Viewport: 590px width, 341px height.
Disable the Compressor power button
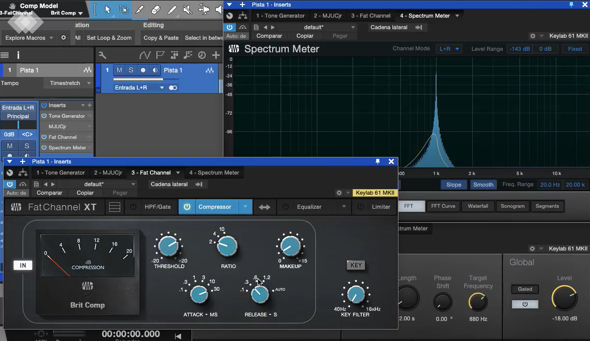click(187, 207)
